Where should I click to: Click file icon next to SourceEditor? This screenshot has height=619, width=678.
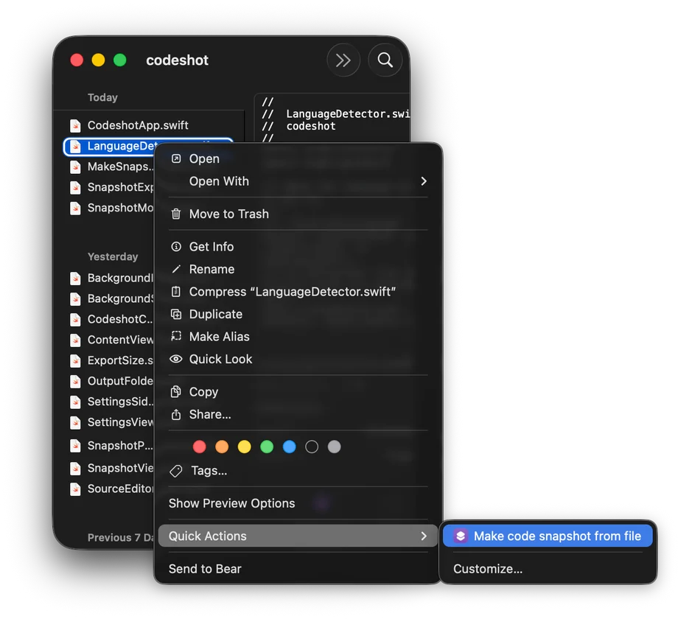(x=75, y=489)
